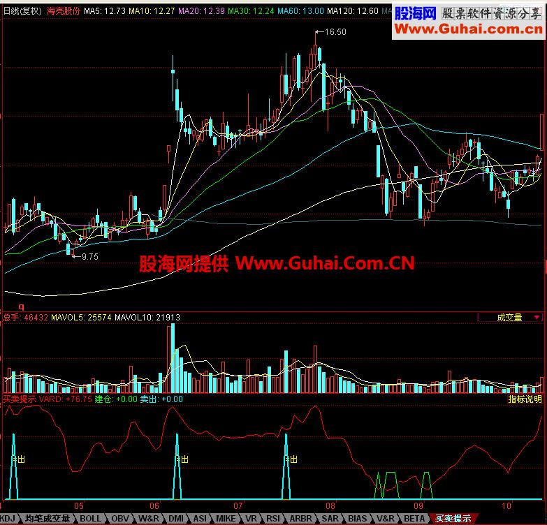The image size is (547, 525).
Task: Select the MA10: 12.27 label
Action: [152, 11]
